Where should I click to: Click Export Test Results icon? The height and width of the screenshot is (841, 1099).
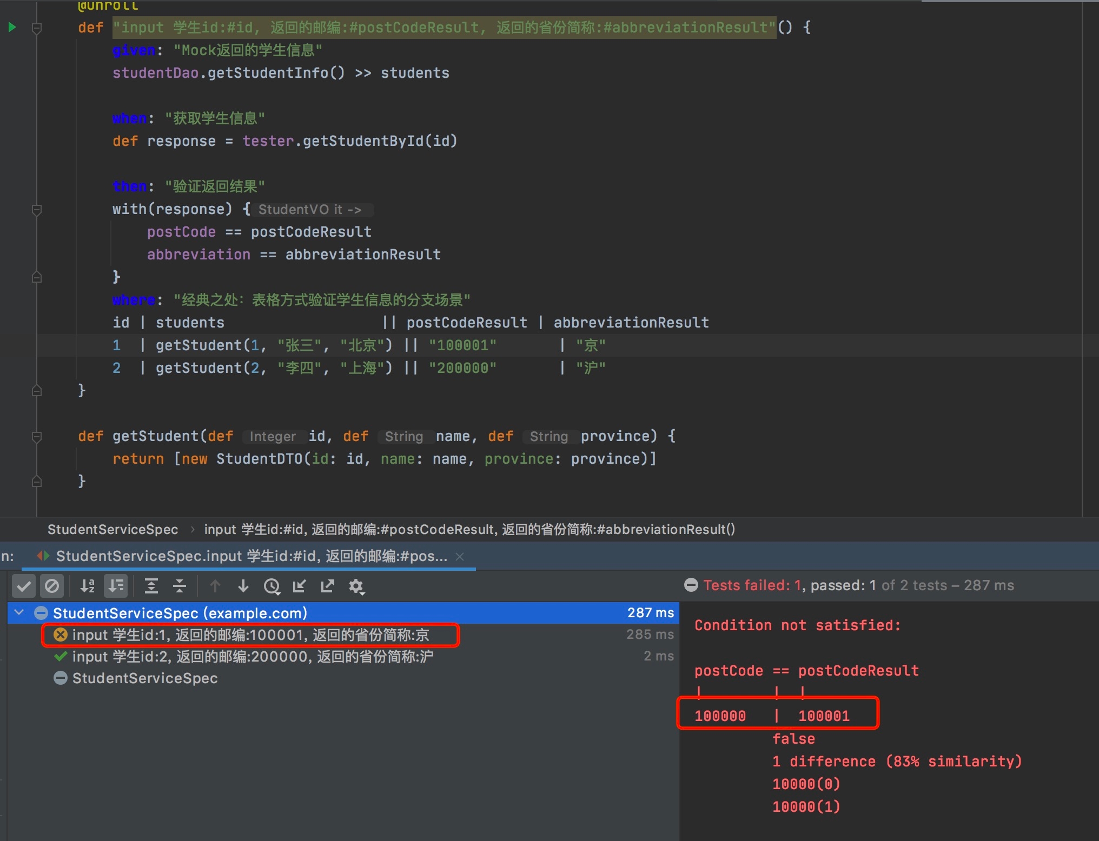click(328, 586)
